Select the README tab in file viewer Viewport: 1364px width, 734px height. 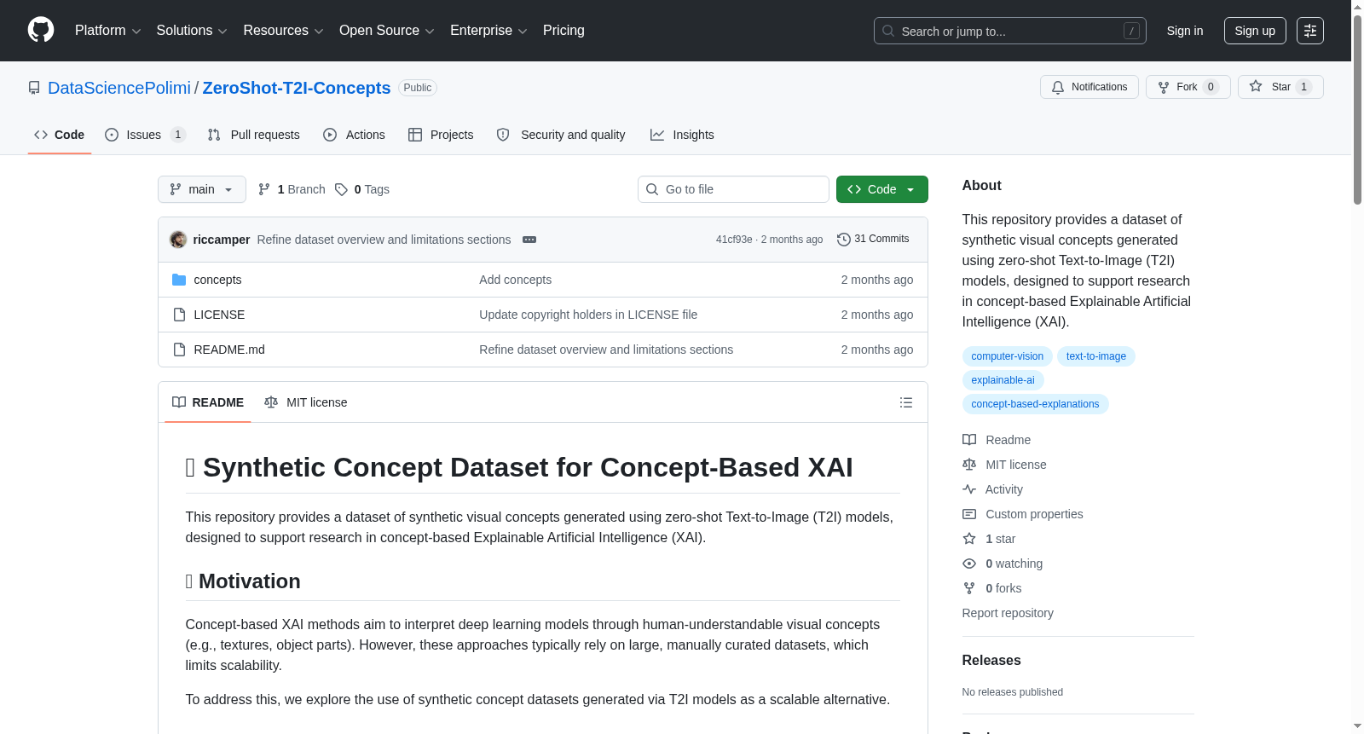(x=208, y=402)
